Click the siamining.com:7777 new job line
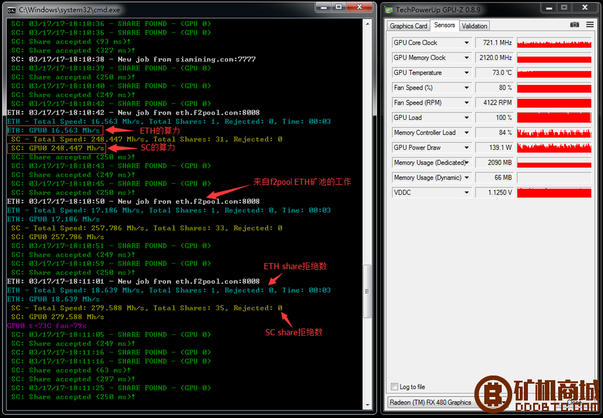 [x=133, y=59]
